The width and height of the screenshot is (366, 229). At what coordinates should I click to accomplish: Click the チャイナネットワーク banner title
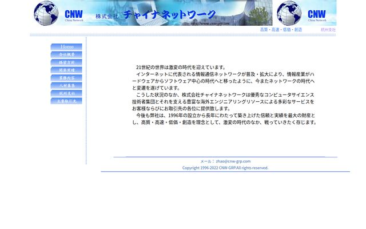coord(169,14)
